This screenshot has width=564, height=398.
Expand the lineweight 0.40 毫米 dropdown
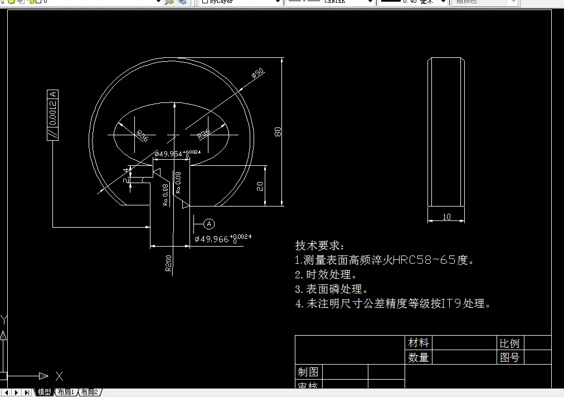pos(443,2)
